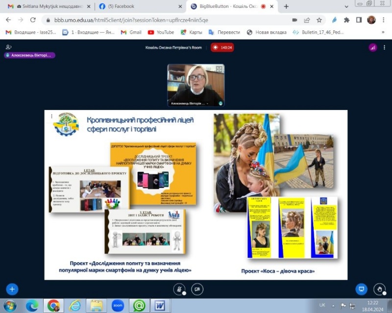Click the recording timer indicator
Screen dimensions: 392x313
(x=222, y=47)
